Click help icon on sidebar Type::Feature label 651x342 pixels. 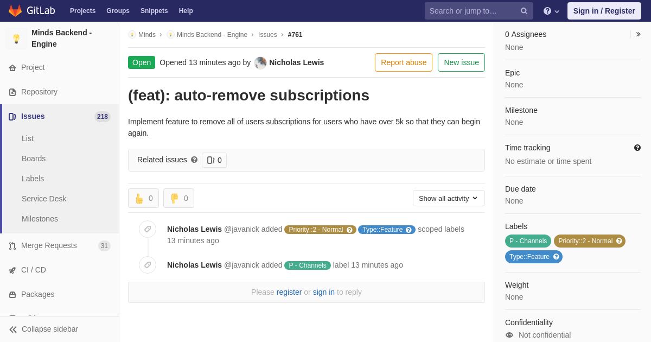point(556,257)
